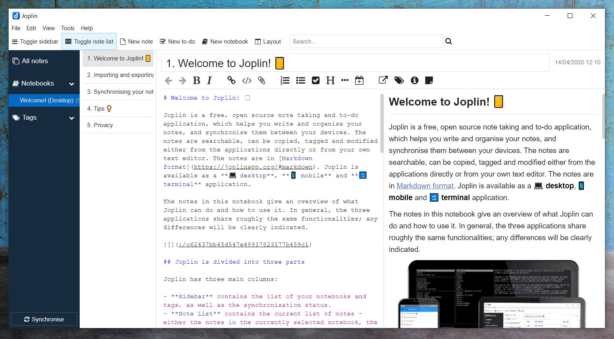Insert a numbered list
The height and width of the screenshot is (339, 614).
pos(285,80)
